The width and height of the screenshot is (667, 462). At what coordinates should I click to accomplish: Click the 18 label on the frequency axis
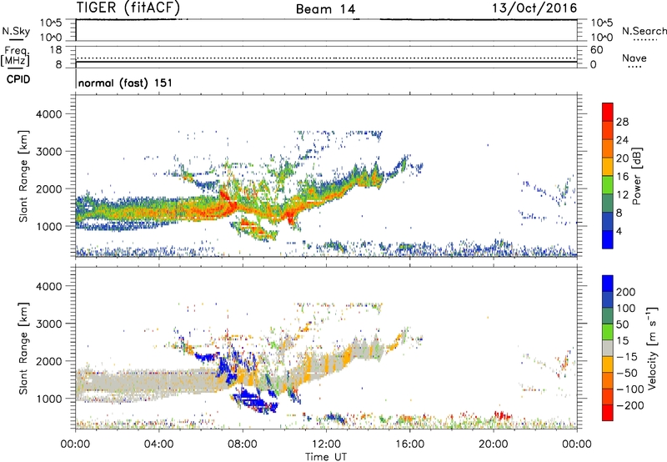(x=56, y=50)
